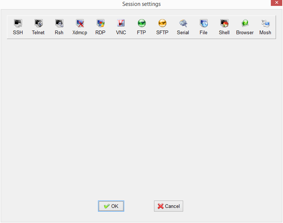Pick the Browser session type

coord(245,27)
